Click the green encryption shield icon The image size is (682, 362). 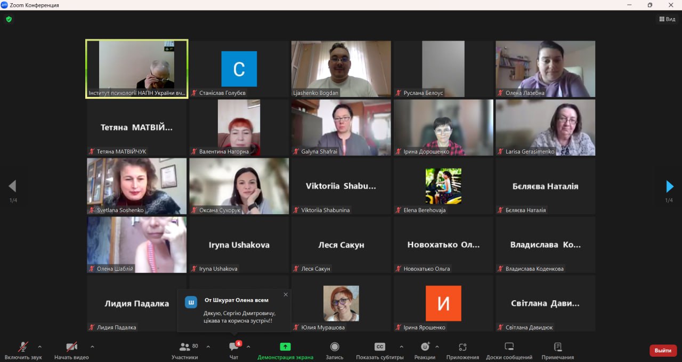tap(9, 19)
